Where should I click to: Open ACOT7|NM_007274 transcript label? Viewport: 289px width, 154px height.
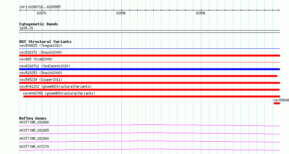(34, 147)
